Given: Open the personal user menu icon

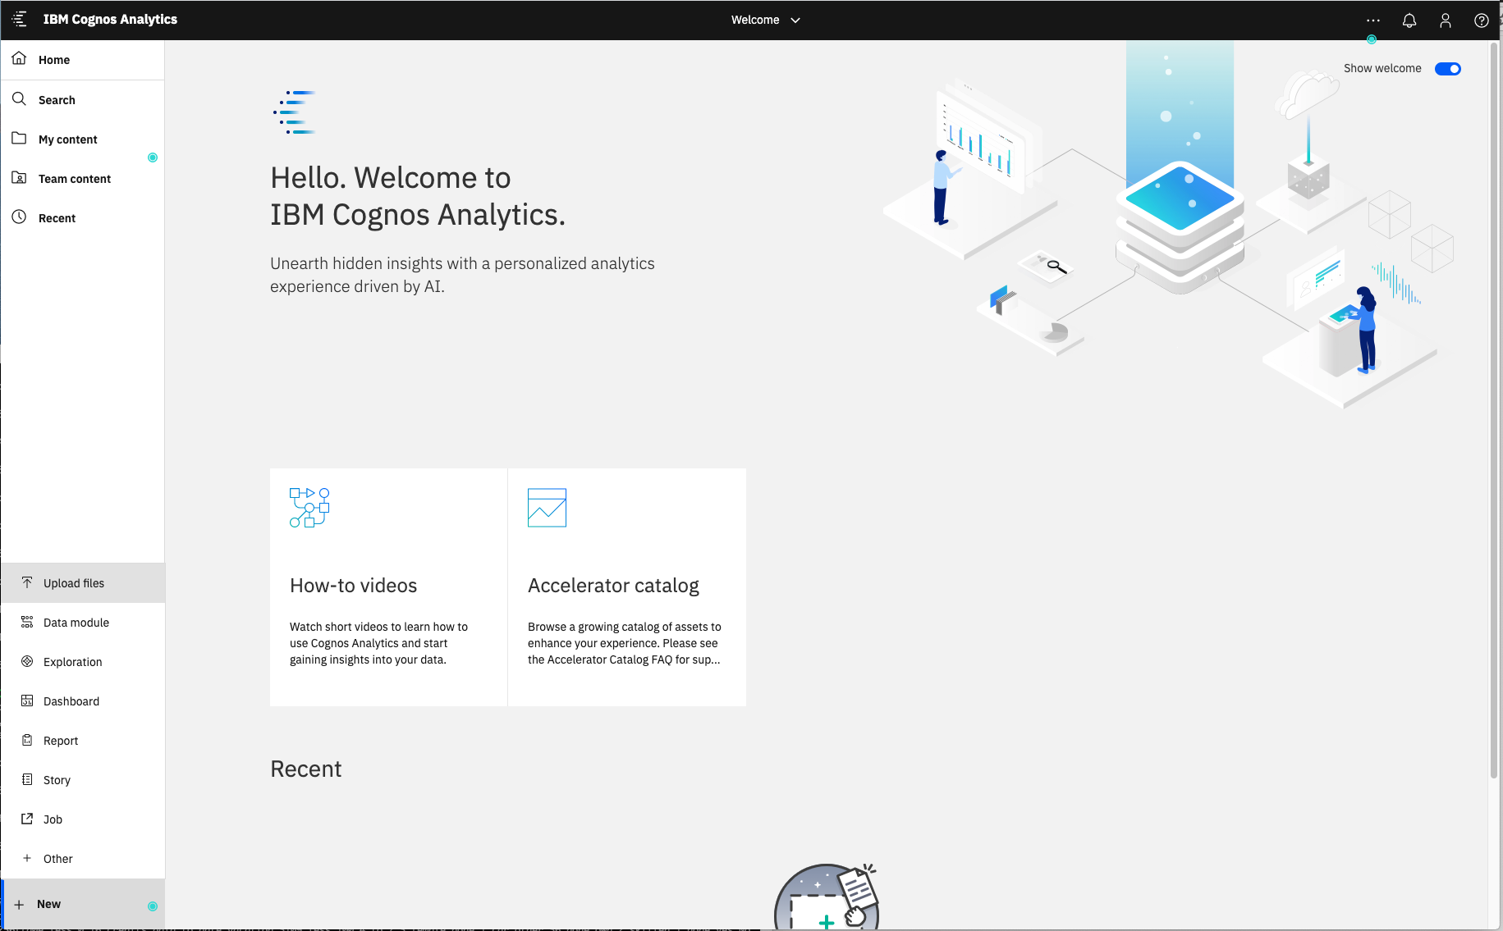Looking at the screenshot, I should [x=1446, y=20].
